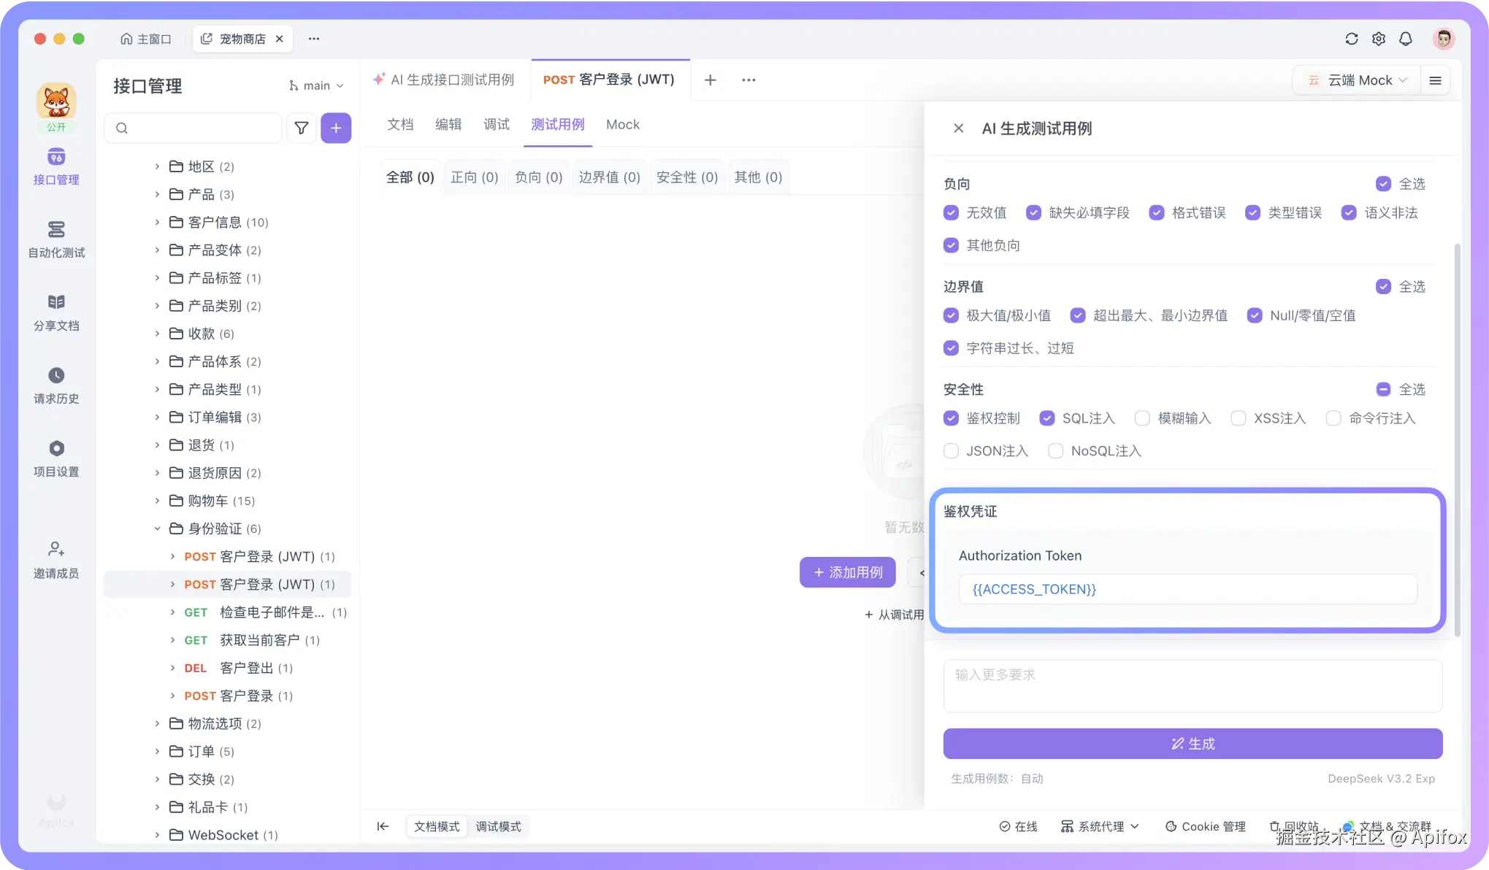
Task: Click the refresh icon at top right
Action: (1351, 39)
